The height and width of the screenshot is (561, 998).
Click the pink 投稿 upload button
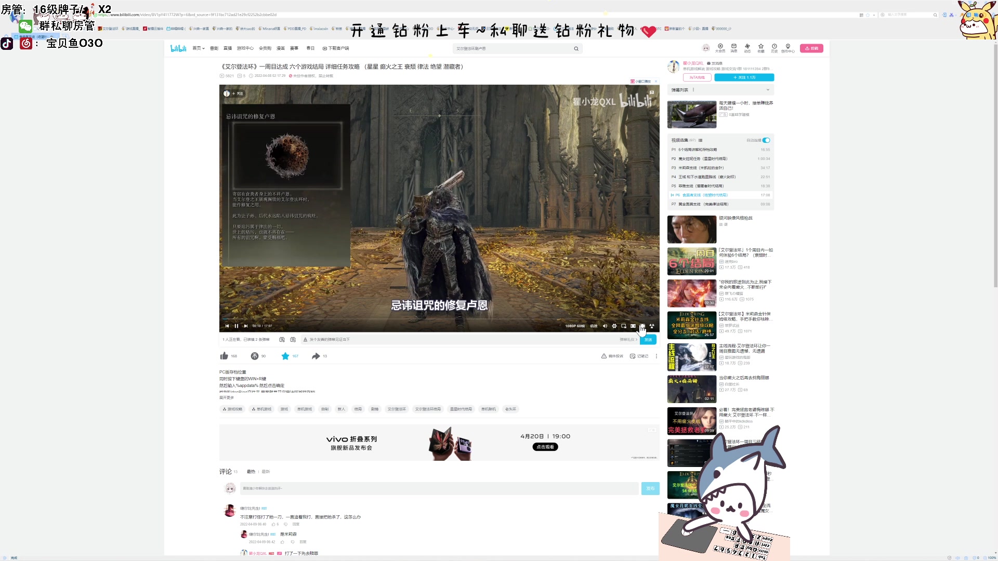[x=811, y=48]
